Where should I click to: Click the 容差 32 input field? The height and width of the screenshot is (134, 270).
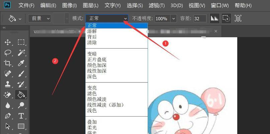(x=200, y=18)
